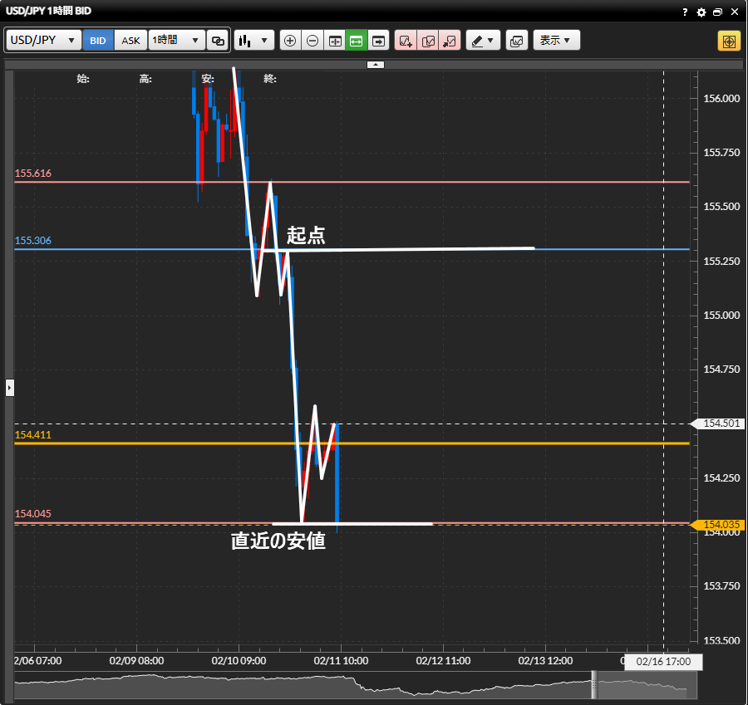This screenshot has height=705, width=748.
Task: Click the help question mark icon
Action: click(x=685, y=12)
